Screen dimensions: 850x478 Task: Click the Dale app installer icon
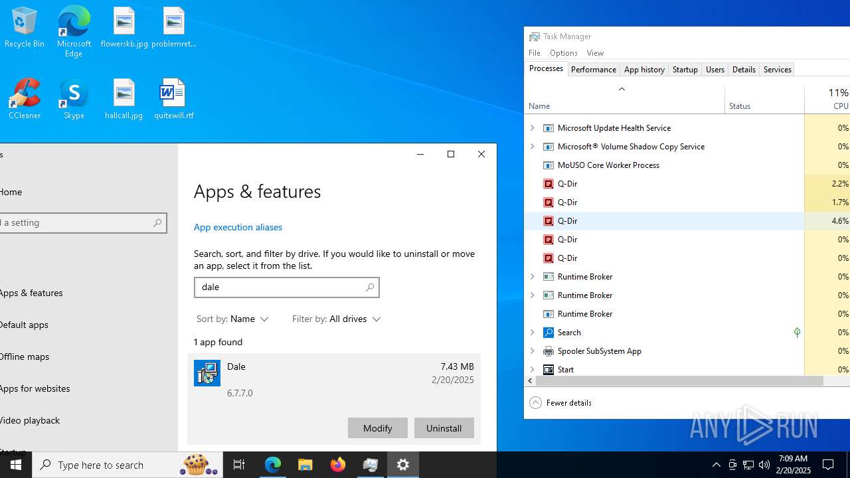coord(207,373)
